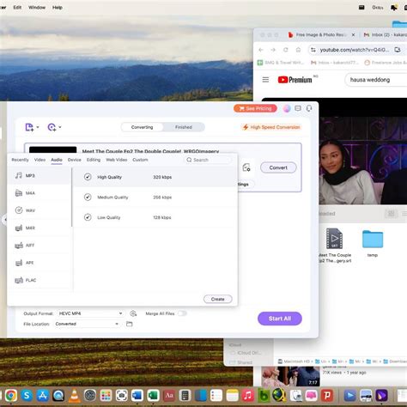
Task: Open the user account avatar icon
Action: [287, 108]
